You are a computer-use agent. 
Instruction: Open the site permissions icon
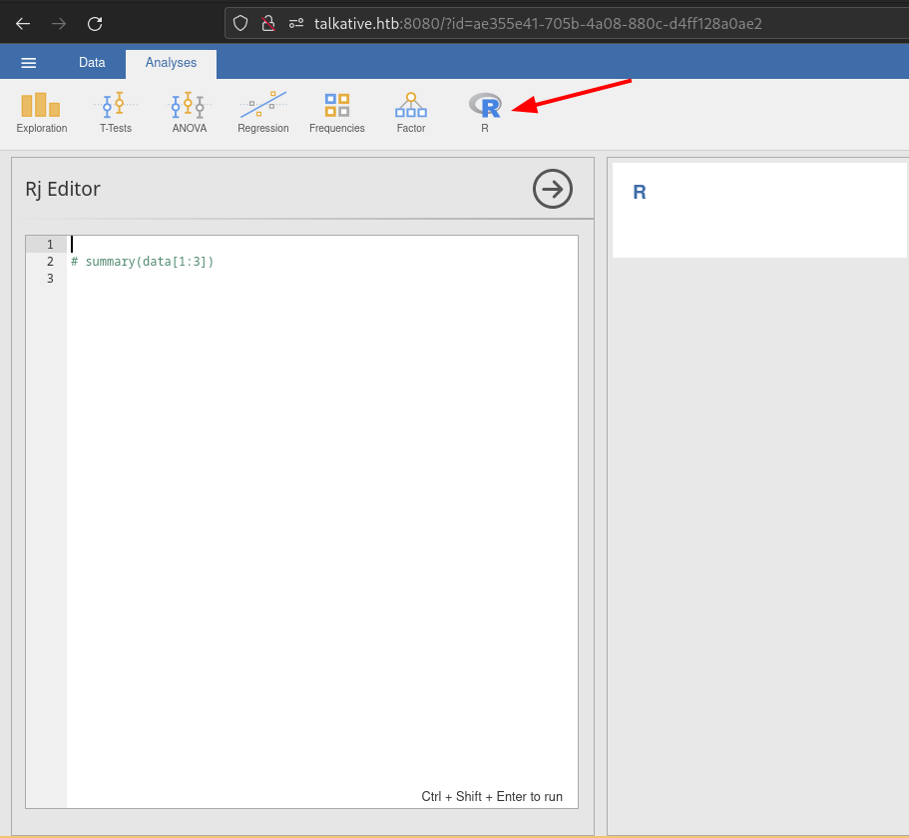pyautogui.click(x=295, y=23)
